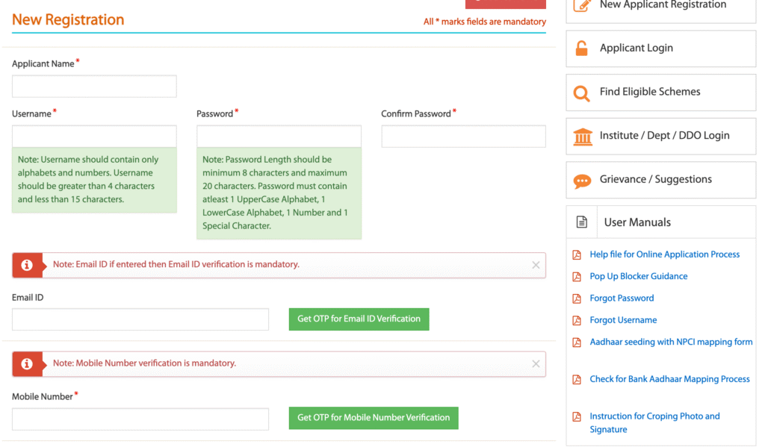Click into the Confirm Password field
765x447 pixels.
coord(463,137)
